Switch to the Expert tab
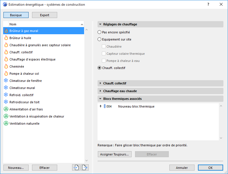The image size is (228, 174). point(45,15)
